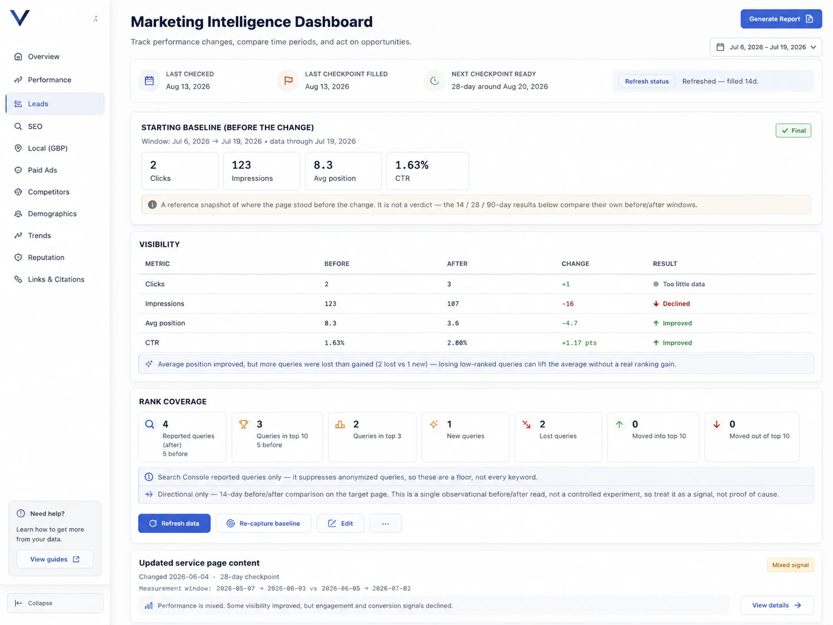Viewport: 833px width, 625px height.
Task: Click the info icon in baseline note
Action: (x=152, y=205)
